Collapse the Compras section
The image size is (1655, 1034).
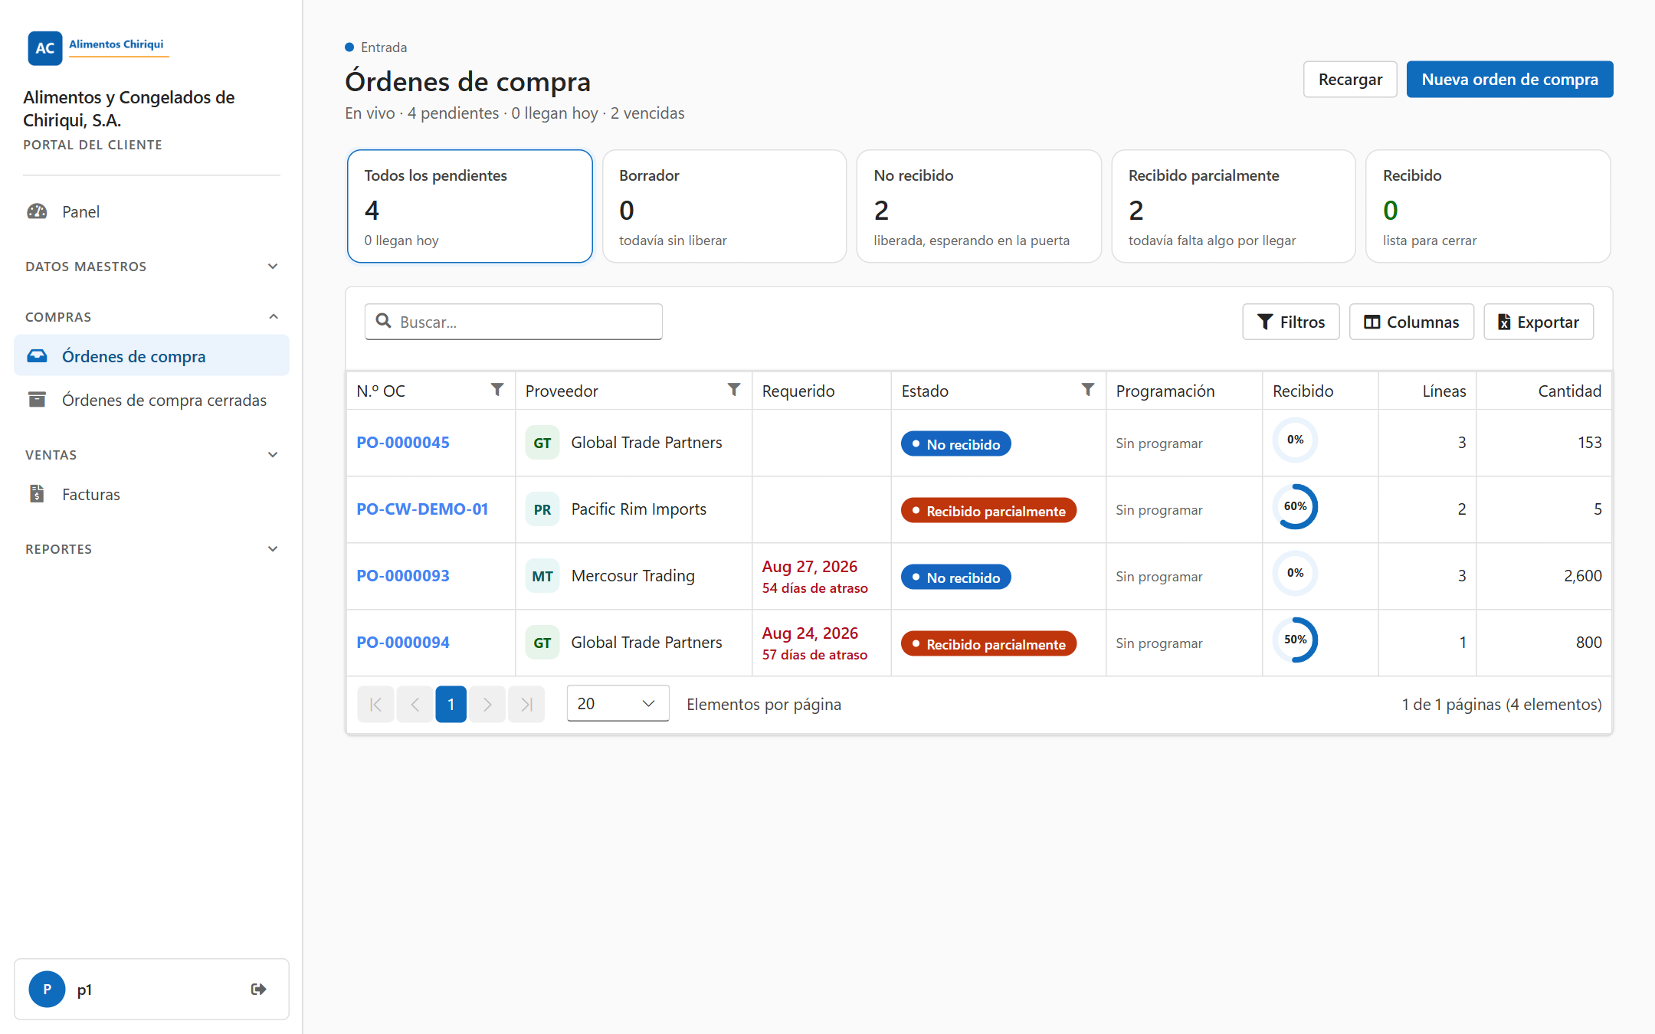(152, 317)
